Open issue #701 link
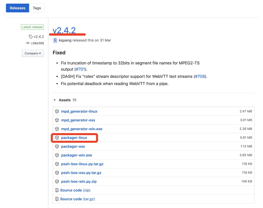Image resolution: width=263 pixels, height=208 pixels. pos(80,69)
